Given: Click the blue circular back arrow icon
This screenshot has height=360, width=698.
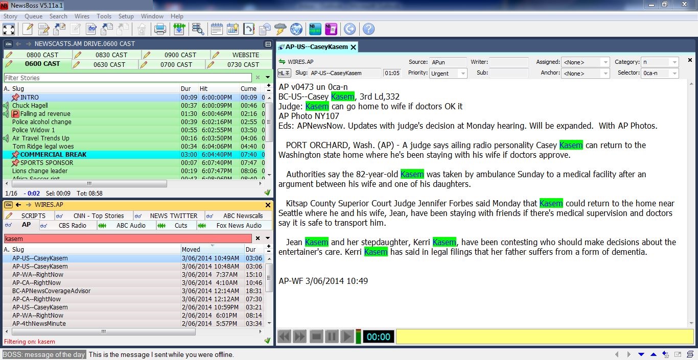Looking at the screenshot, I should pyautogui.click(x=350, y=29).
